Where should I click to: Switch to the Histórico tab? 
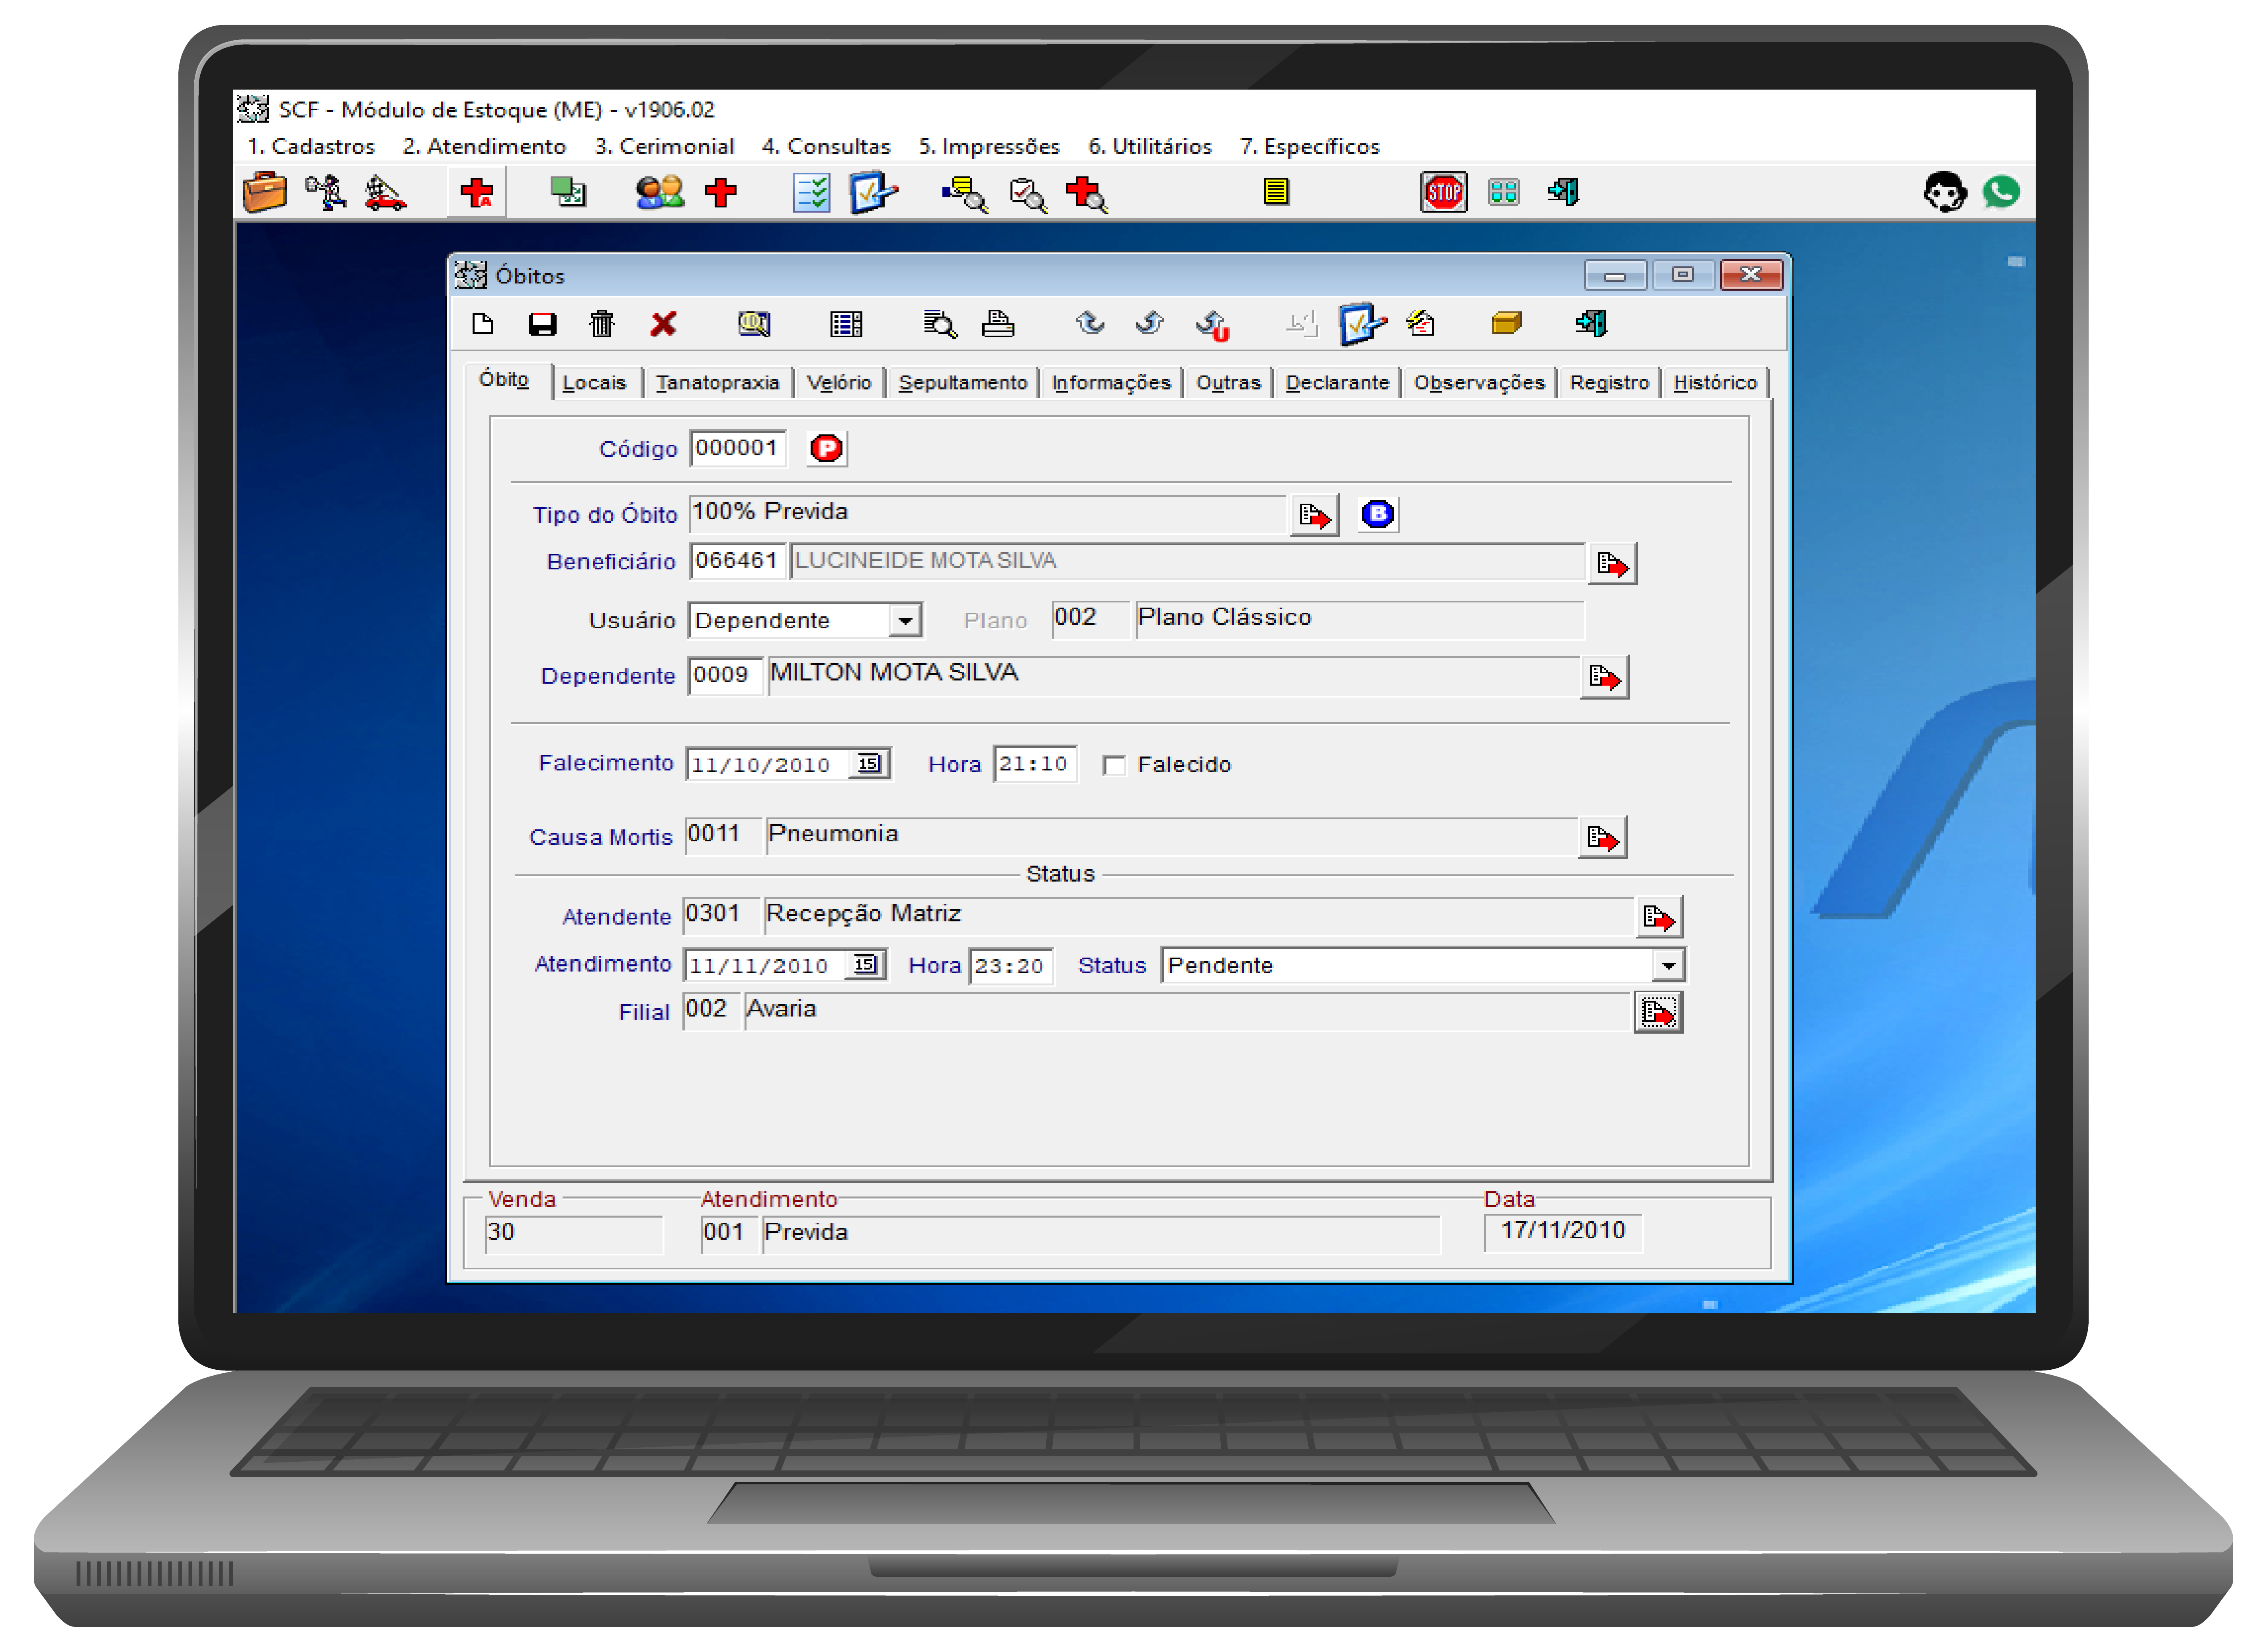tap(1715, 383)
